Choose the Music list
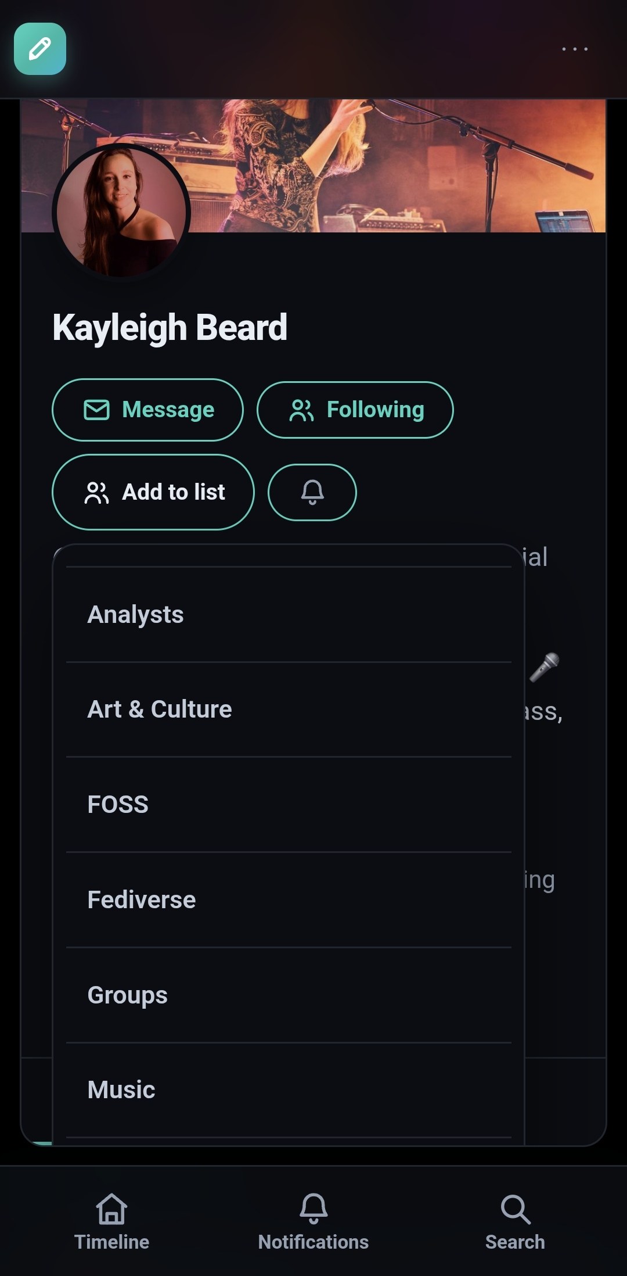Screen dimensions: 627x1276 tap(289, 1090)
